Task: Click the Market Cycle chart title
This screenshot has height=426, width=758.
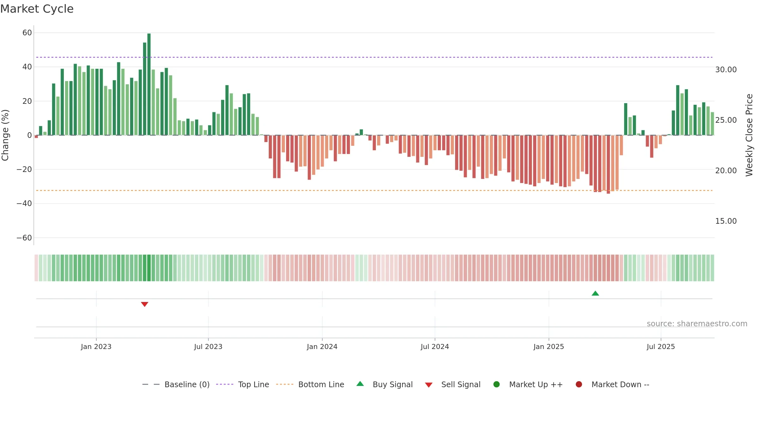Action: click(x=37, y=9)
